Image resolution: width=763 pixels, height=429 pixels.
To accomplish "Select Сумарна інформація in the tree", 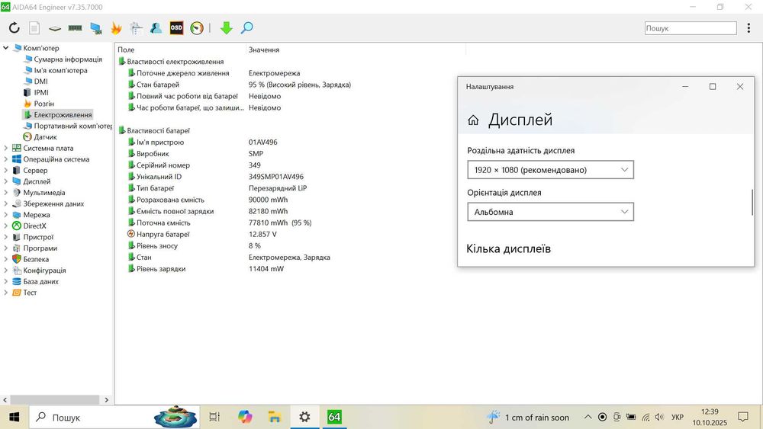I will pos(68,59).
